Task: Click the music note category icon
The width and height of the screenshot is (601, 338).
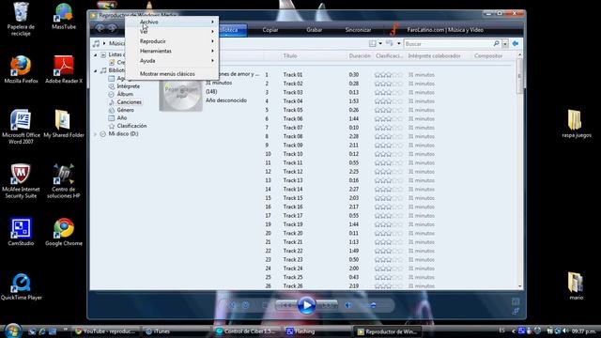Action: pyautogui.click(x=97, y=44)
